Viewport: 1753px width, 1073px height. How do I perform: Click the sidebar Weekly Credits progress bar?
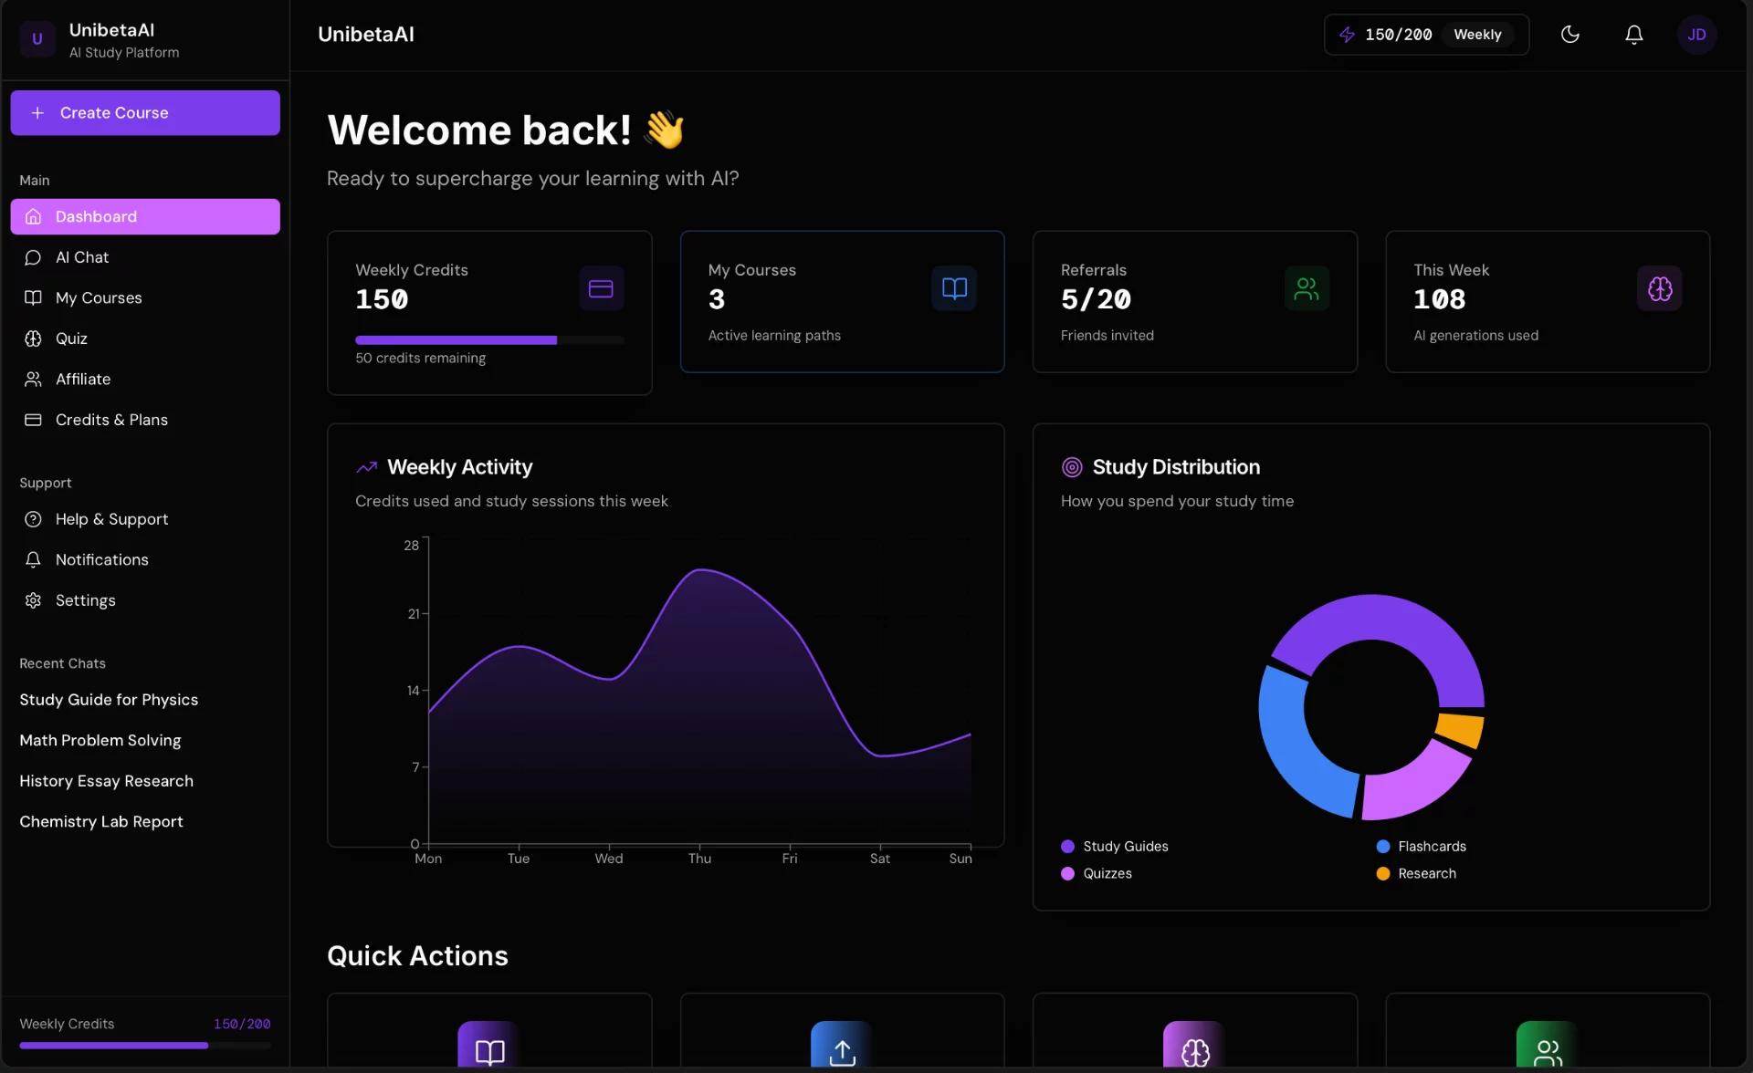pos(145,1046)
